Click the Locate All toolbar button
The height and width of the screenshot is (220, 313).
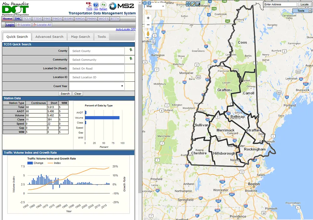(42, 25)
